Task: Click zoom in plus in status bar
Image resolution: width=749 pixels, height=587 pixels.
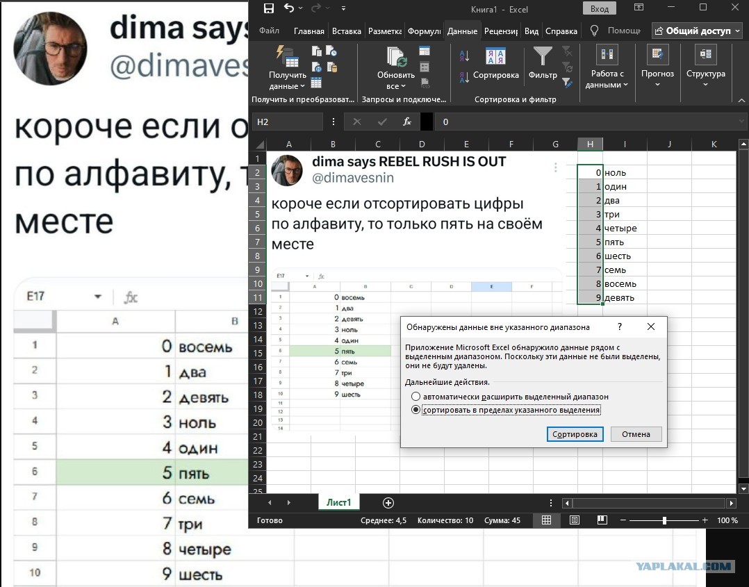Action: tap(705, 520)
